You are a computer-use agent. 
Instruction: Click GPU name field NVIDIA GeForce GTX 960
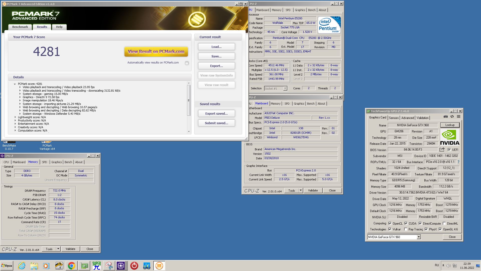(x=413, y=125)
